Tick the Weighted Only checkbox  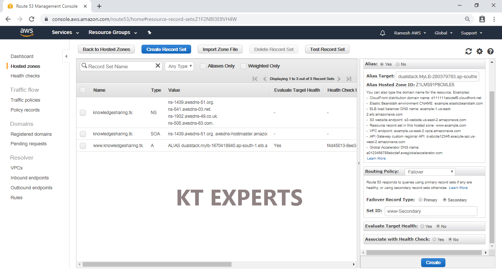pyautogui.click(x=243, y=66)
